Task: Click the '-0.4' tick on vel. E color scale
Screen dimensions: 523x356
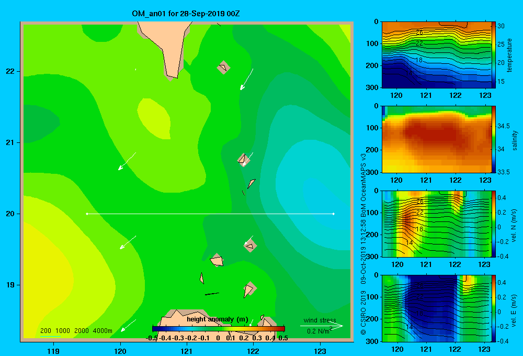Action: pyautogui.click(x=503, y=341)
